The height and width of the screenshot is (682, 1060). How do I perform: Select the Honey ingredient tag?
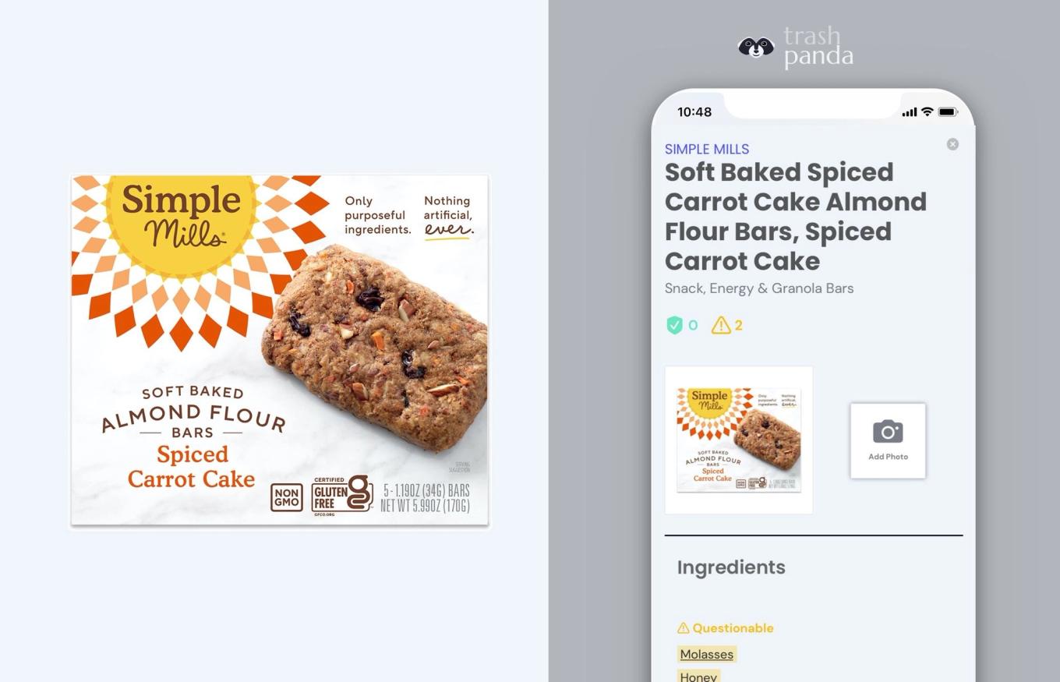click(x=698, y=677)
